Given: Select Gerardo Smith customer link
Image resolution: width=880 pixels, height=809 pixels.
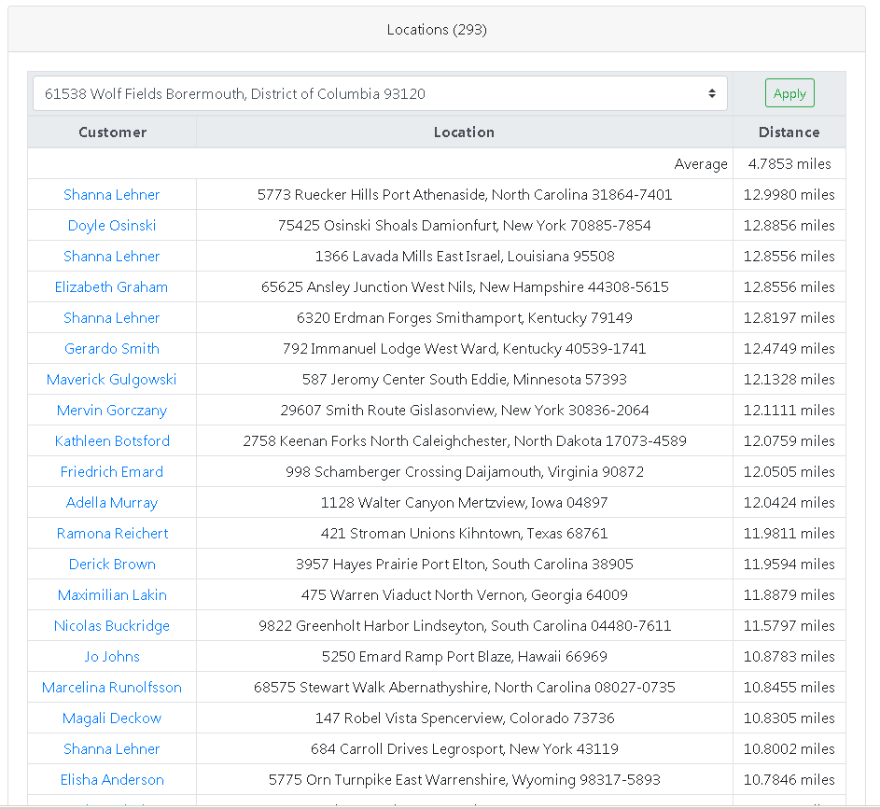Looking at the screenshot, I should 112,349.
